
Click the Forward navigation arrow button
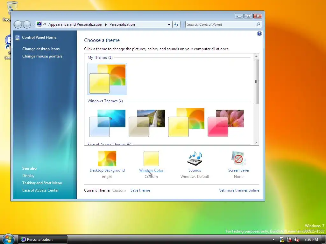click(x=27, y=24)
